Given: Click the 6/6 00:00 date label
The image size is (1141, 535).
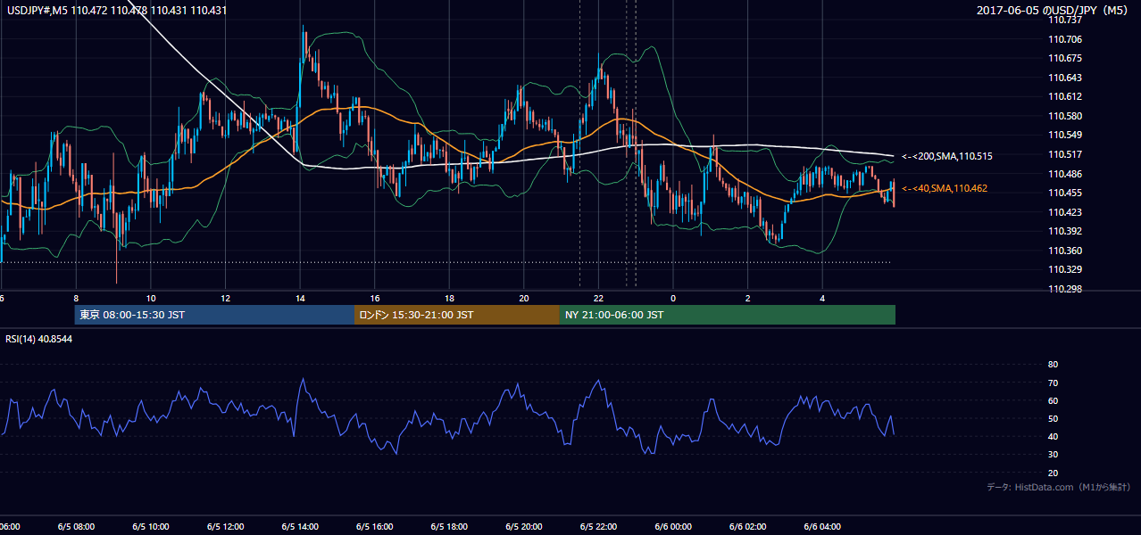Looking at the screenshot, I should 673,527.
